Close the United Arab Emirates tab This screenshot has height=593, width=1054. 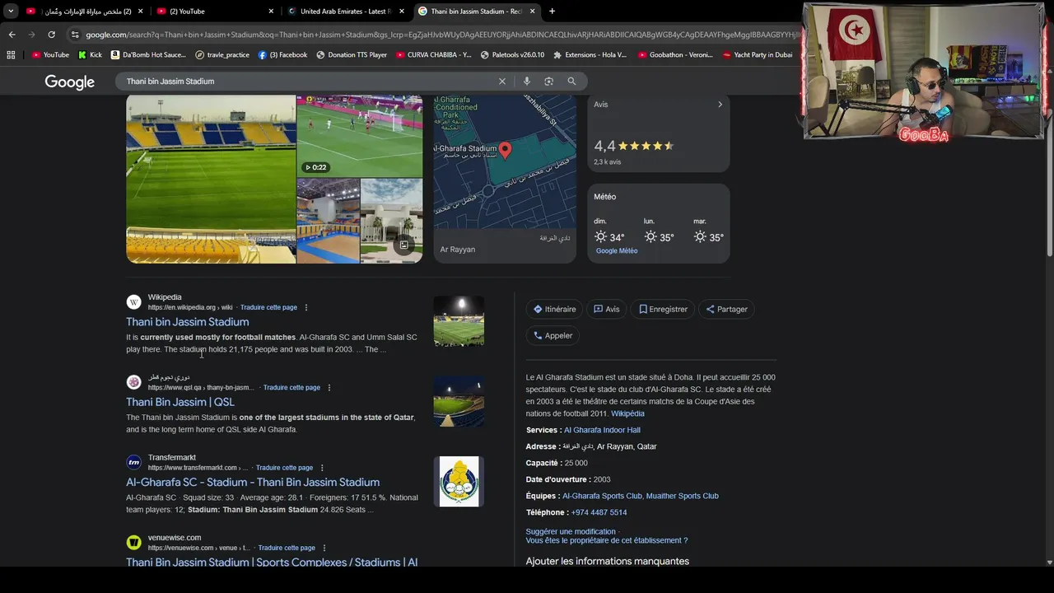coord(402,11)
